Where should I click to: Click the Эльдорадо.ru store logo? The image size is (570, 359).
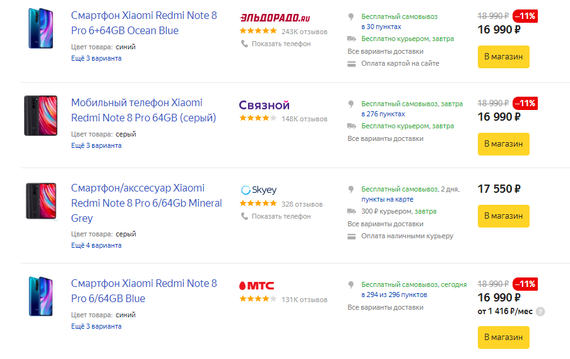tap(274, 18)
